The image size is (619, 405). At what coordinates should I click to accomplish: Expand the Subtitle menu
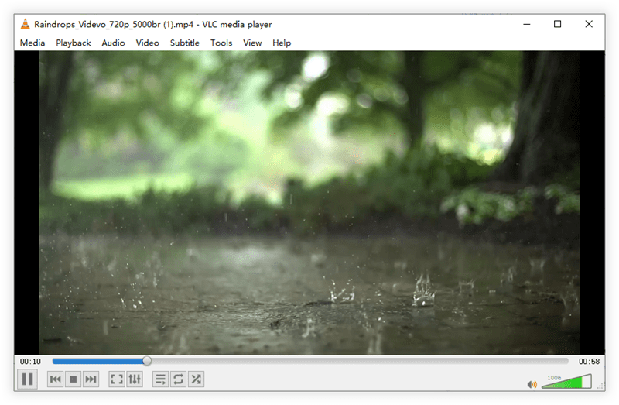185,43
